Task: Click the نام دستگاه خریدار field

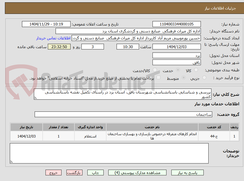Action: tap(128, 31)
